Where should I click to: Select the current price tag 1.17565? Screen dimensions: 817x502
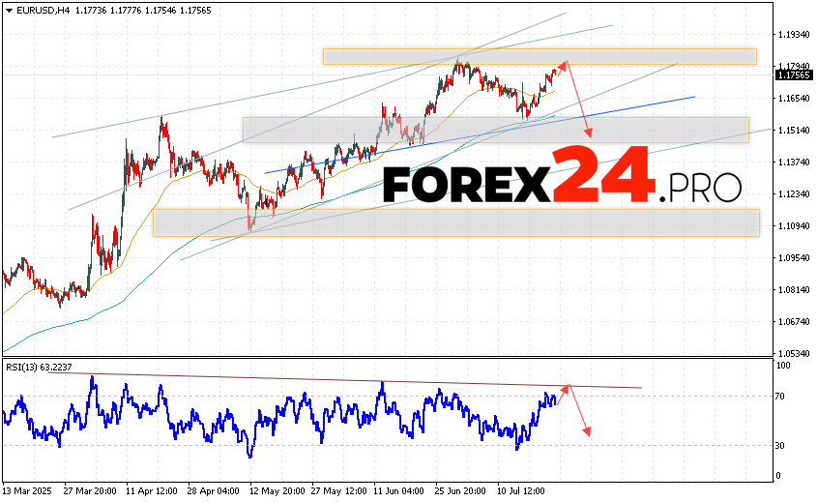coord(794,75)
